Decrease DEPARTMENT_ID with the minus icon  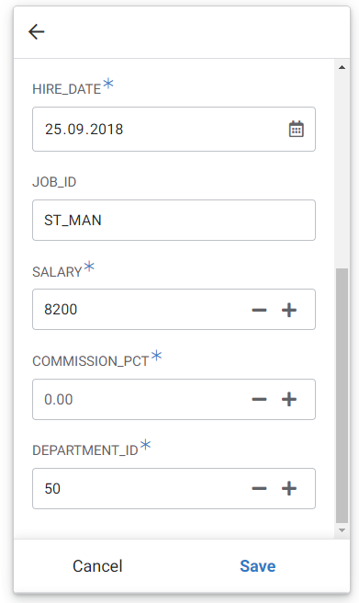[x=259, y=488]
